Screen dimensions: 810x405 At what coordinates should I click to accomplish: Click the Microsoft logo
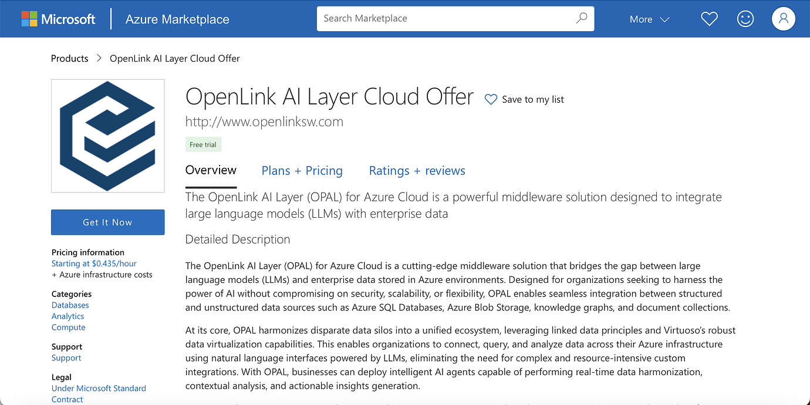pos(58,19)
